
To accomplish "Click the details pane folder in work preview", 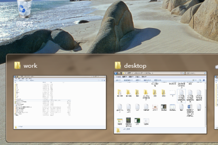I will click(16, 127).
